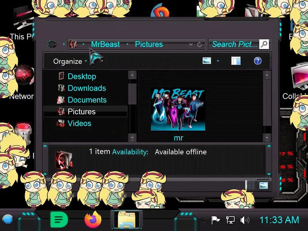Viewport: 308px width, 231px height.
Task: Click the magnifier search button
Action: point(264,44)
